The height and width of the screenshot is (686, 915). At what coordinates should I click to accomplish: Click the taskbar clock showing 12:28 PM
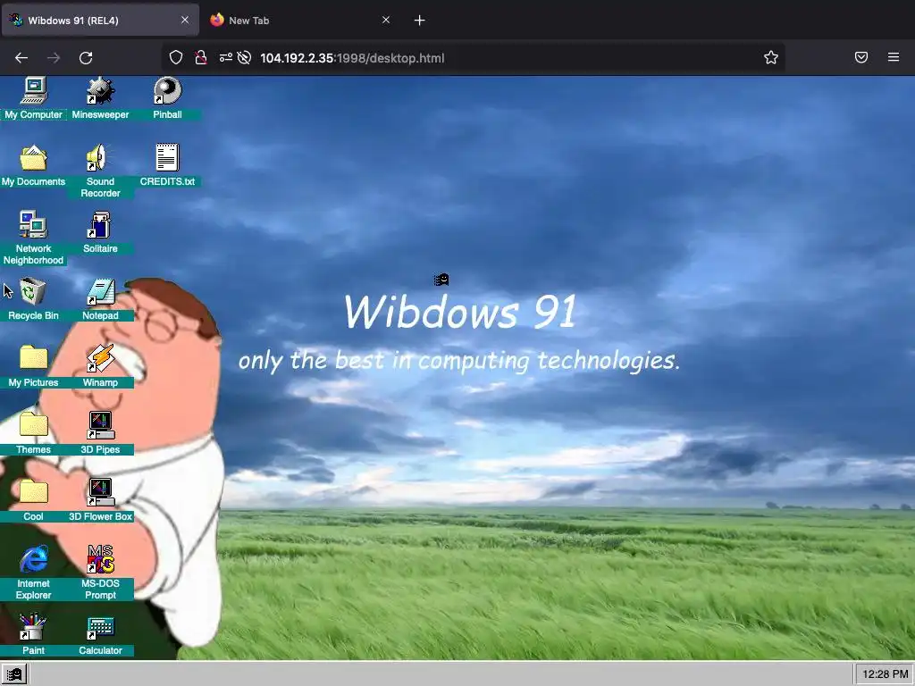885,674
